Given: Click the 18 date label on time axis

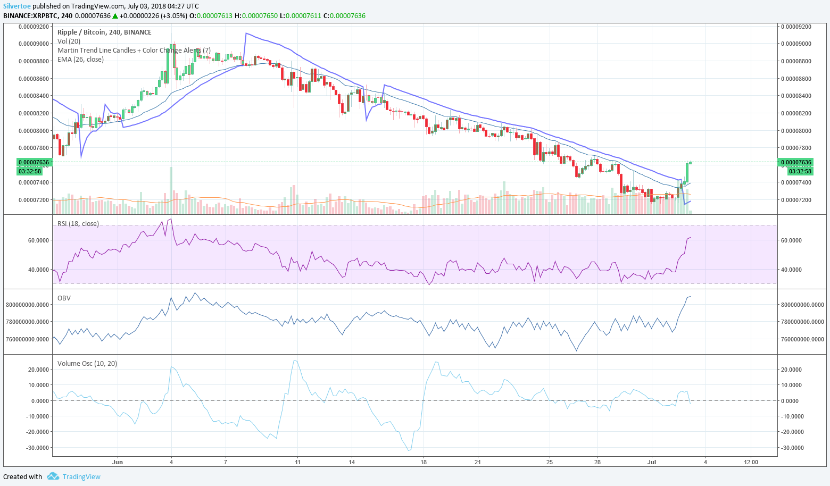Looking at the screenshot, I should coord(424,462).
